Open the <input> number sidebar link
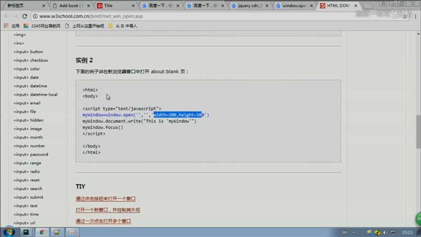This screenshot has width=421, height=237. coord(29,146)
